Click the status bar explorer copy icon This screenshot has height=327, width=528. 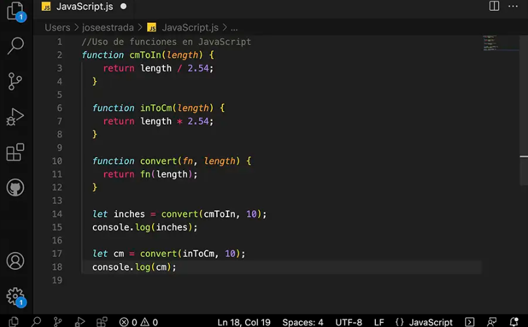(x=14, y=322)
